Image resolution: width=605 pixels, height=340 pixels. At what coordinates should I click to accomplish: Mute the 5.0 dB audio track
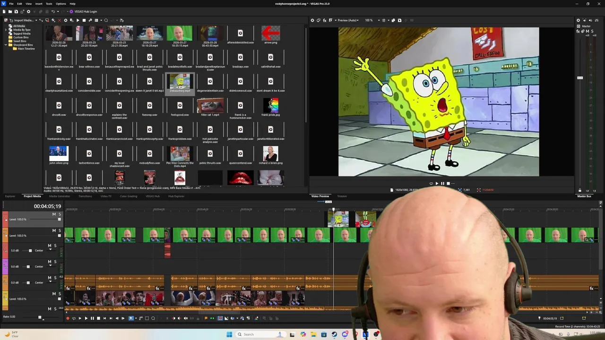[x=50, y=246]
